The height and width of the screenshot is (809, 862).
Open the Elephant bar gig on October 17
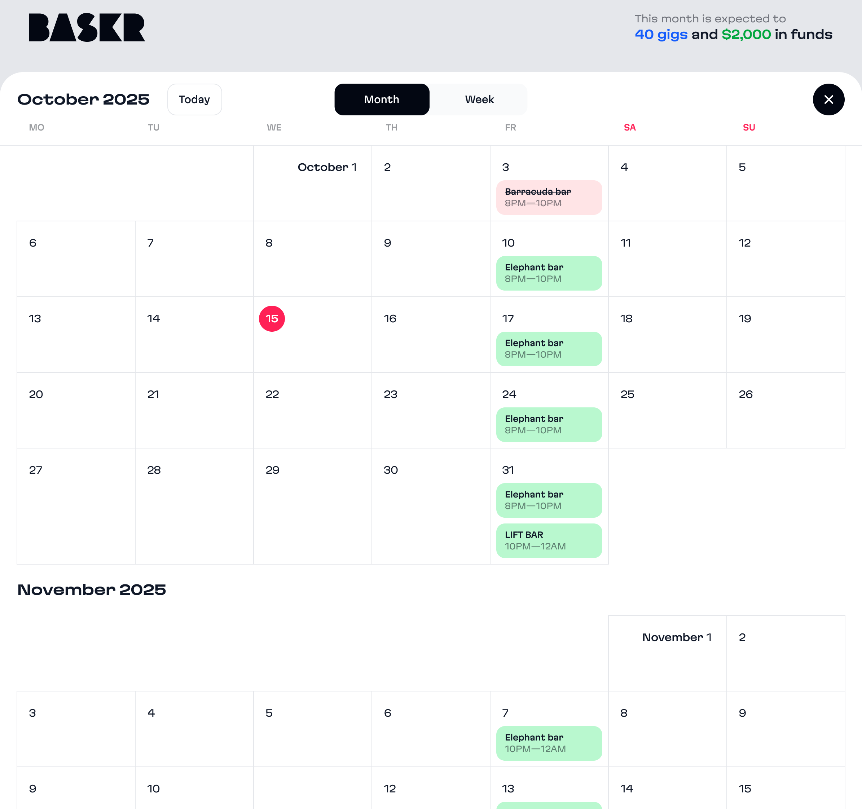549,349
